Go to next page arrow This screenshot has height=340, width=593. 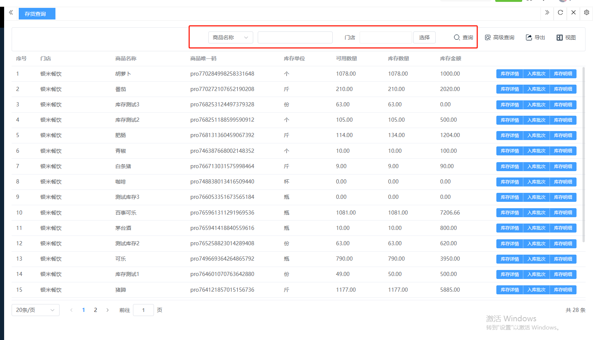pos(108,310)
